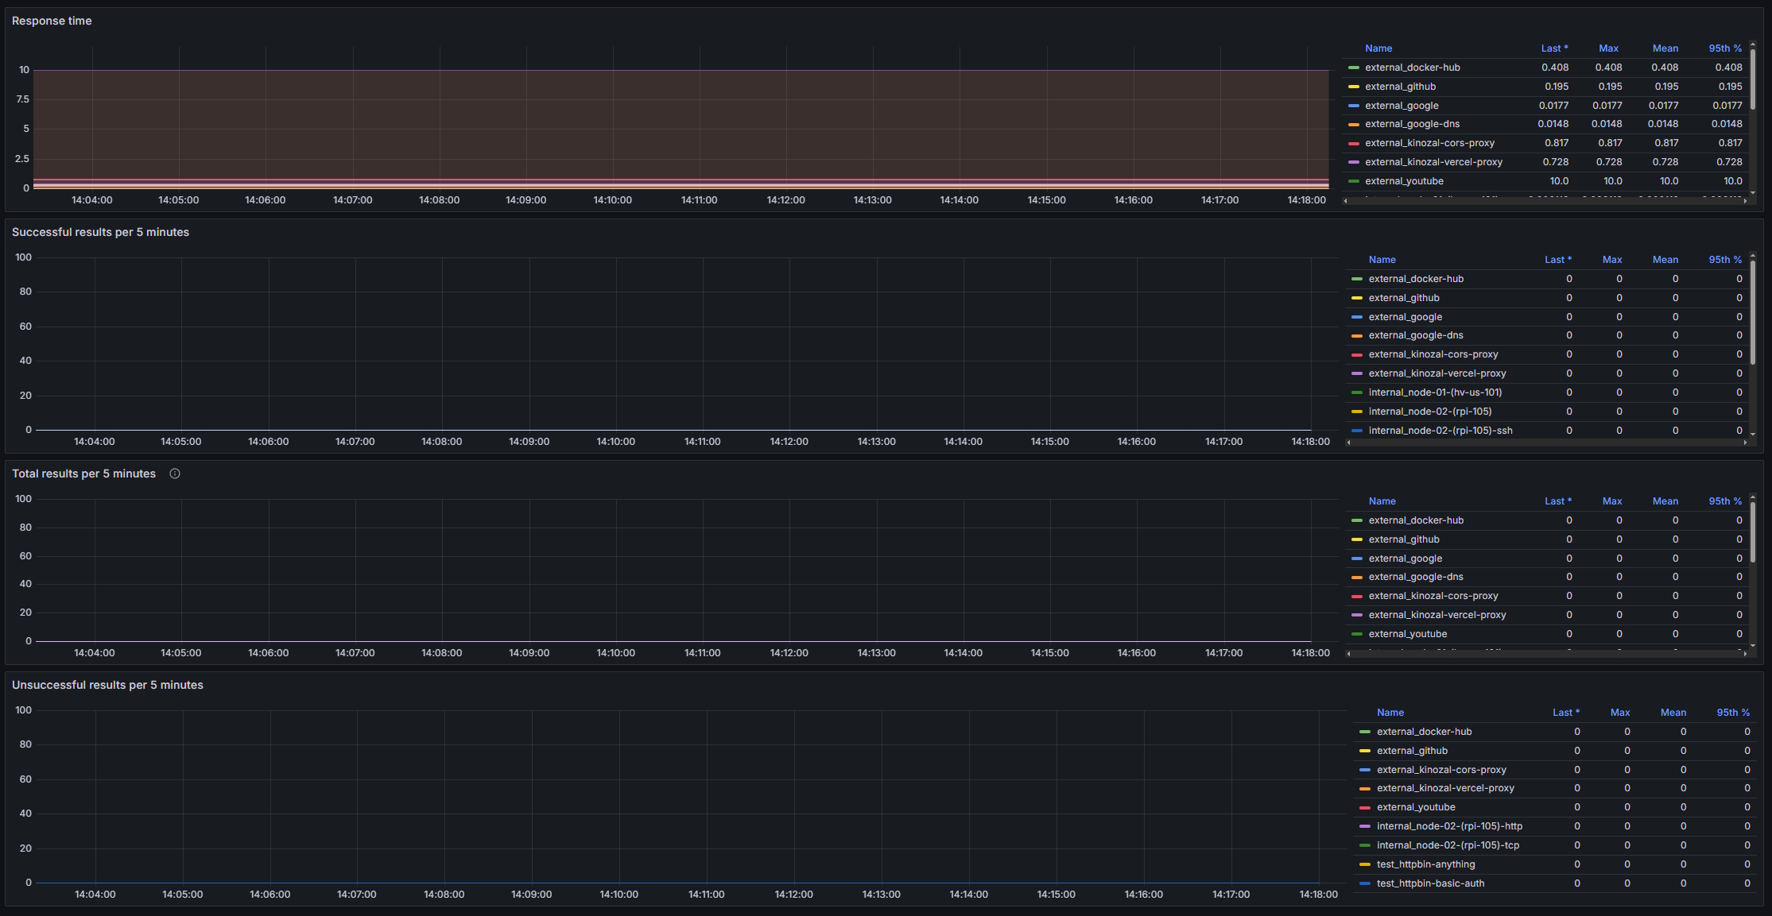Toggle test_httpbin-basic-auth series in Unsuccessful results legend

point(1430,883)
